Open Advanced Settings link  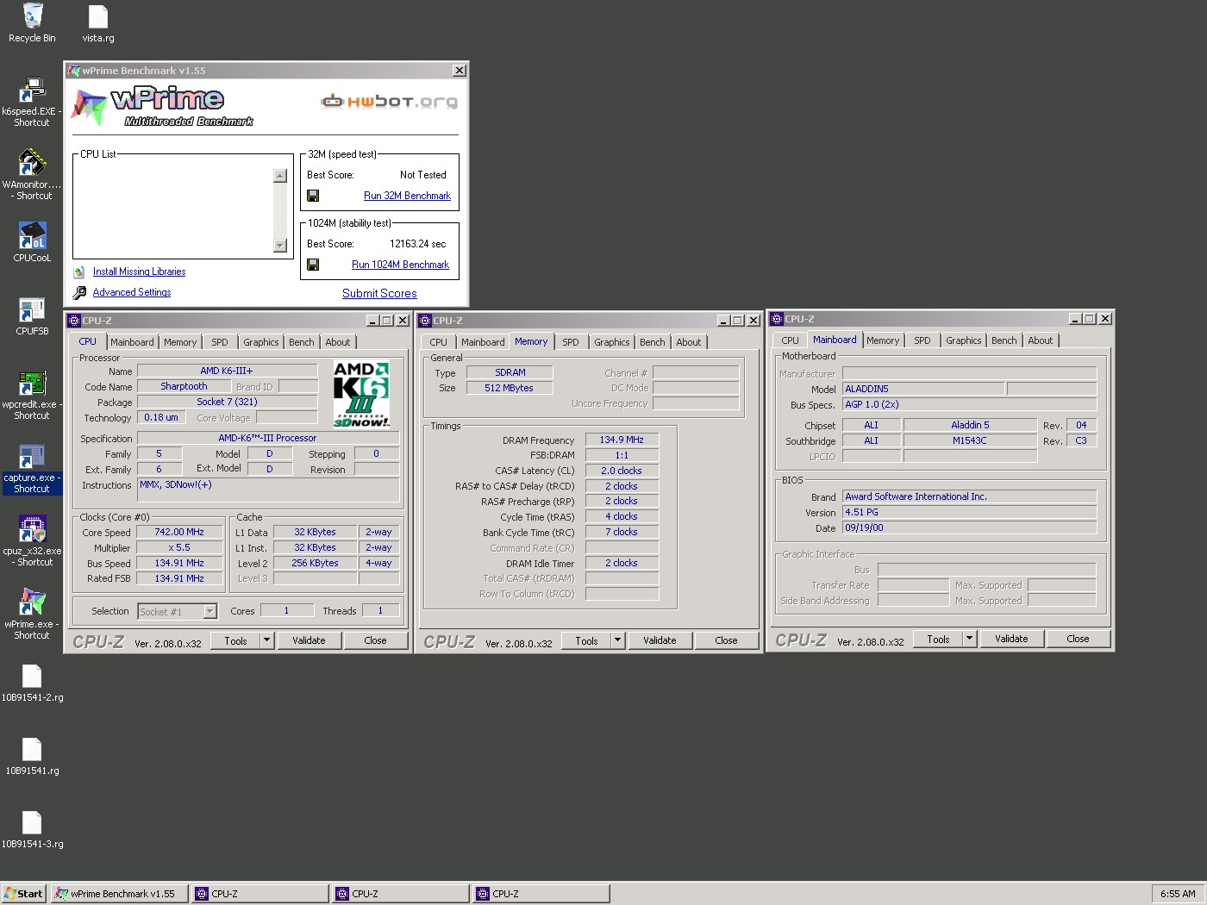point(132,292)
